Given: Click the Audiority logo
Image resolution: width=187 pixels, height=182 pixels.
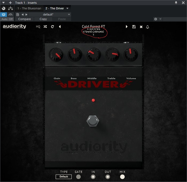Looking at the screenshot, I should click(x=14, y=26).
